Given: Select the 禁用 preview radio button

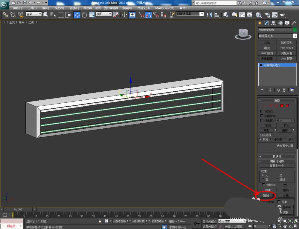Looking at the screenshot, I should tap(260, 139).
